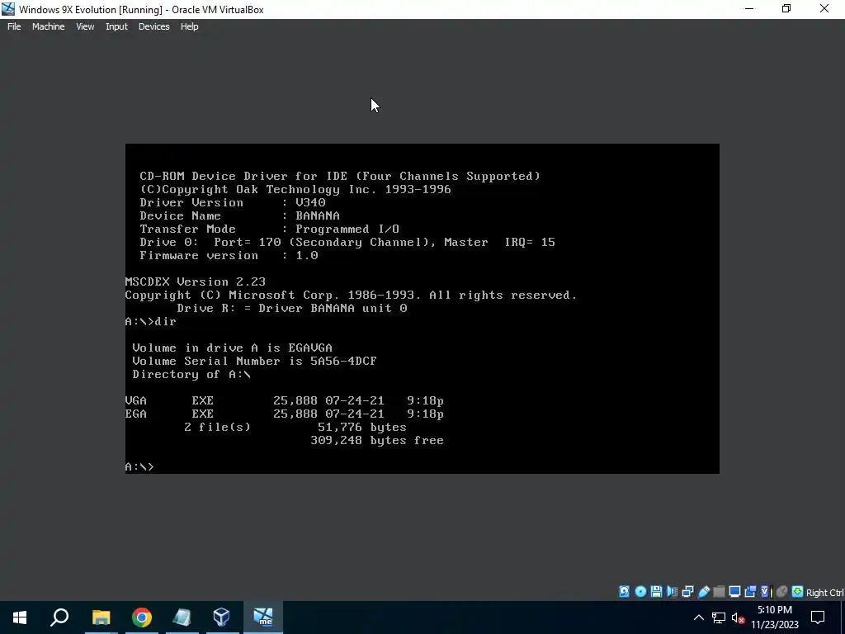Click the 'Volume Serial Number is 5A56-4DCF' line
This screenshot has height=634, width=845.
pyautogui.click(x=254, y=362)
